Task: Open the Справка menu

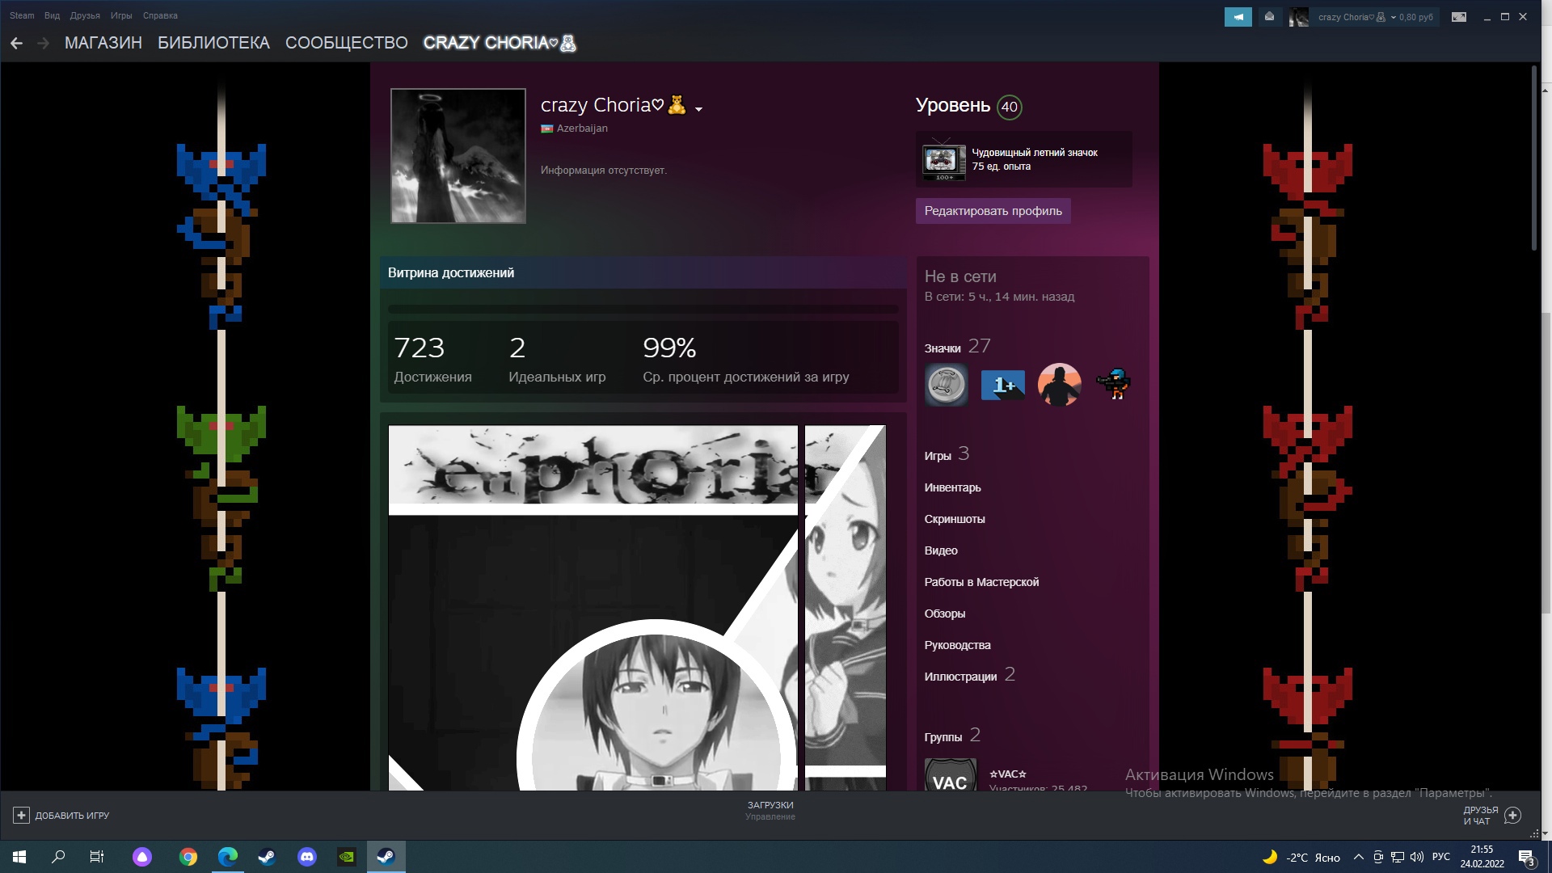Action: coord(160,15)
